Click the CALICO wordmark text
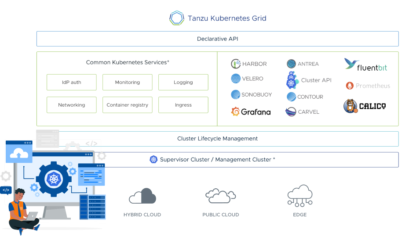The image size is (409, 237). point(372,106)
